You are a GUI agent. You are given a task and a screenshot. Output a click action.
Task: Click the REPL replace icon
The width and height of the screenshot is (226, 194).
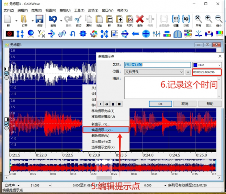pyautogui.click(x=130, y=21)
